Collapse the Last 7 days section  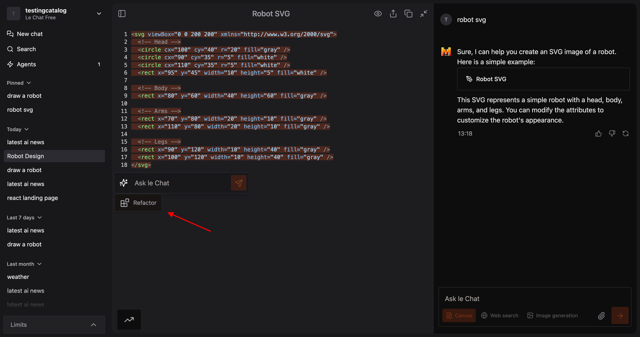coord(24,218)
